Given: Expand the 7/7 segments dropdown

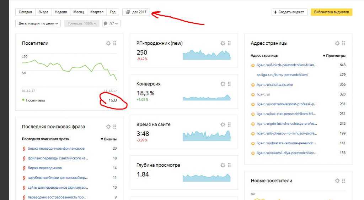Looking at the screenshot, I should coord(111,23).
